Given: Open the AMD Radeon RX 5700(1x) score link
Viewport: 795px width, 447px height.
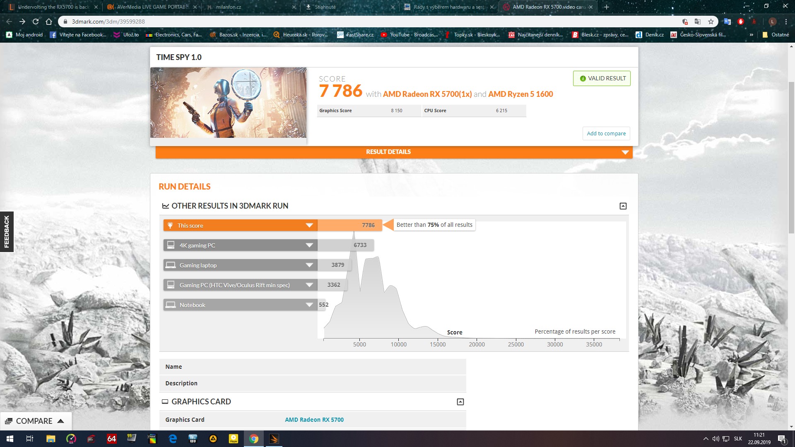Looking at the screenshot, I should [x=427, y=94].
